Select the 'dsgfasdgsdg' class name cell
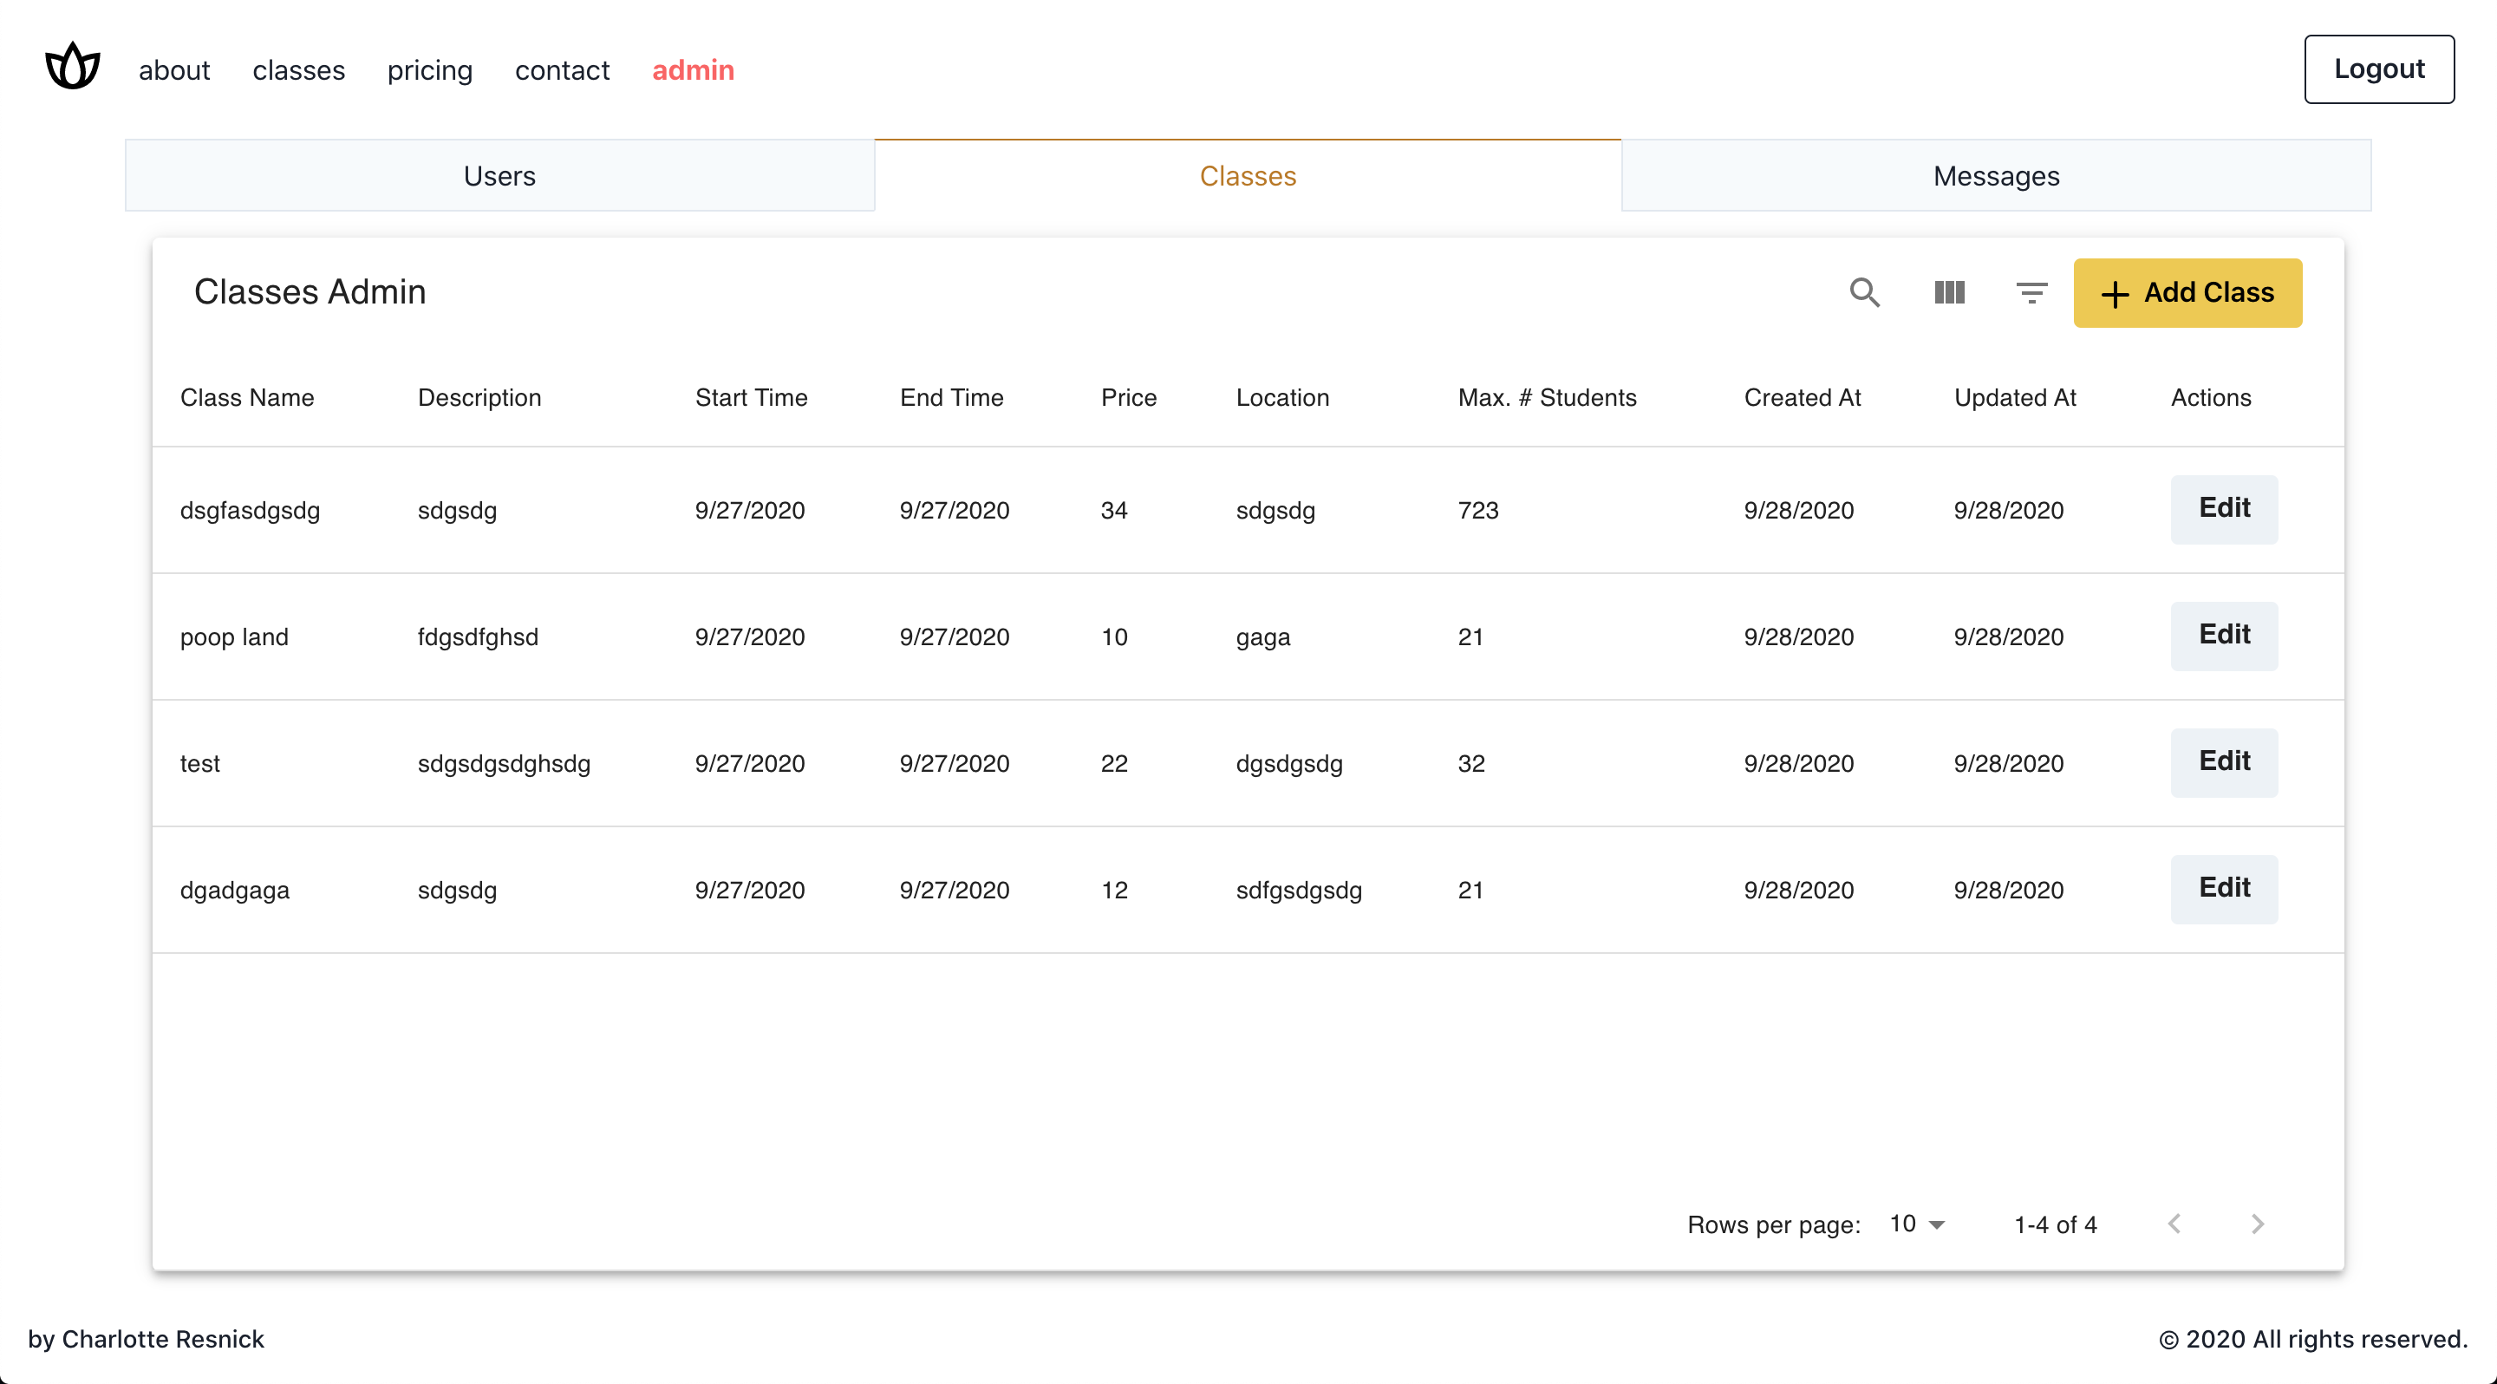The height and width of the screenshot is (1384, 2497). 250,510
